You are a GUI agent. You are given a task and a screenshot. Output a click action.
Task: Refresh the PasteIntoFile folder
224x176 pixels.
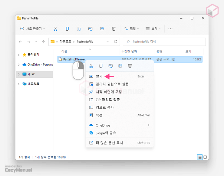tap(116, 42)
